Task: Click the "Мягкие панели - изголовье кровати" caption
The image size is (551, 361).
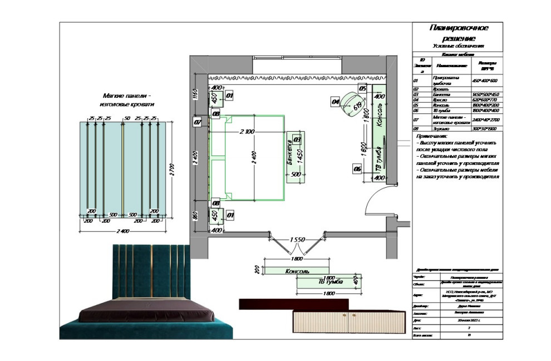Action: click(123, 100)
